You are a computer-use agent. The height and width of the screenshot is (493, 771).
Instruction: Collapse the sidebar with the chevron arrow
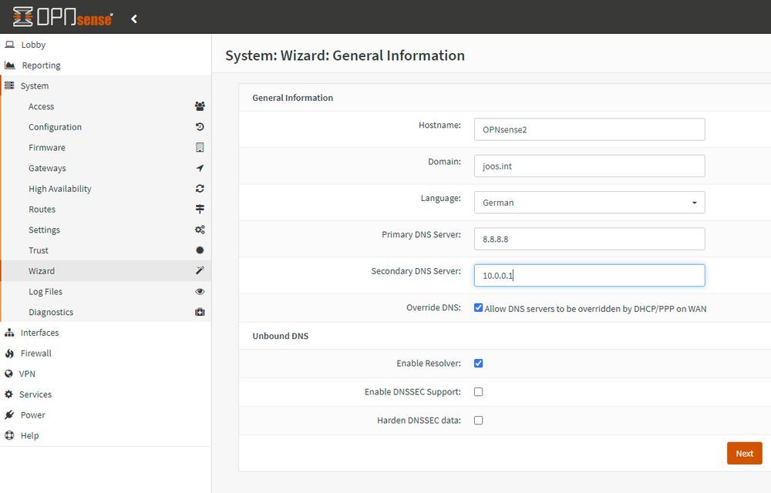[x=133, y=18]
